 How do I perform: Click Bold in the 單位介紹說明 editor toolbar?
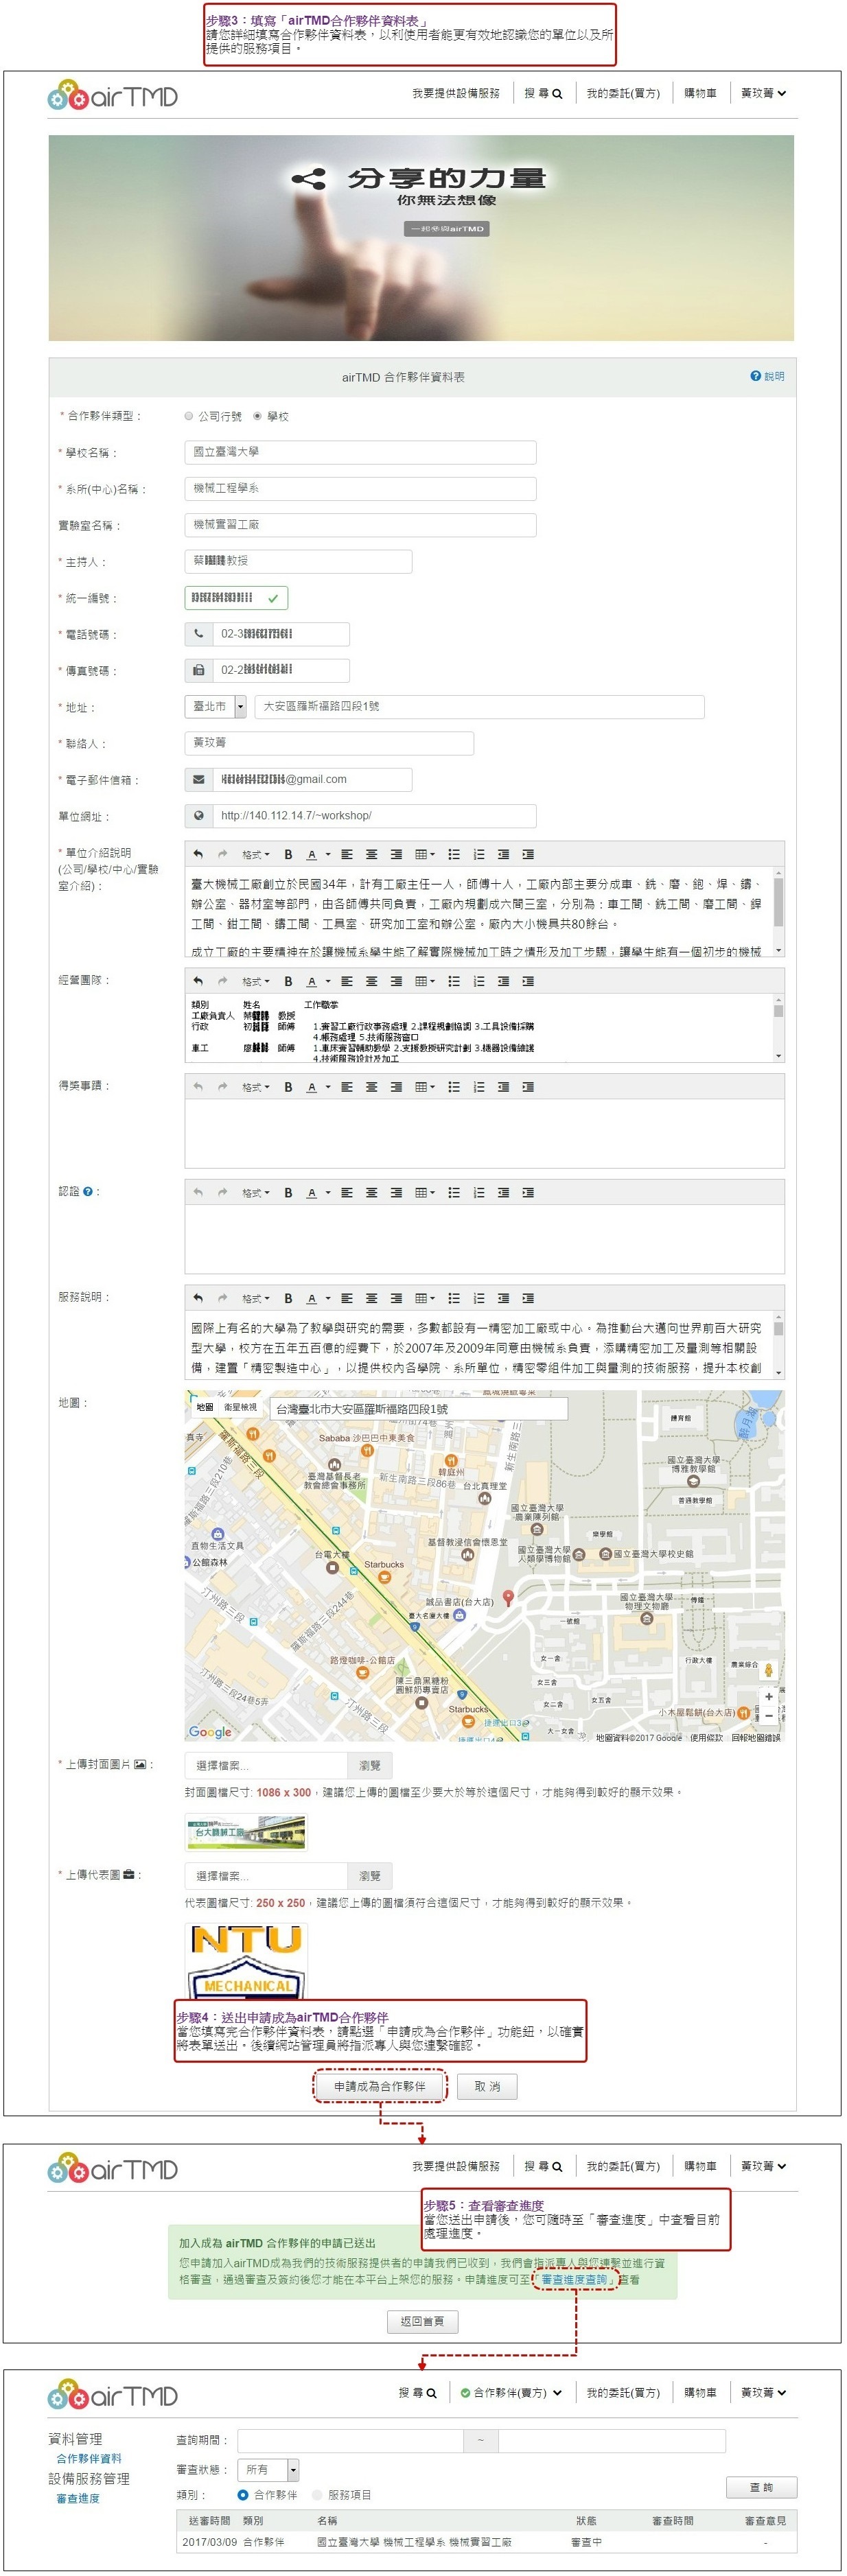(x=288, y=854)
